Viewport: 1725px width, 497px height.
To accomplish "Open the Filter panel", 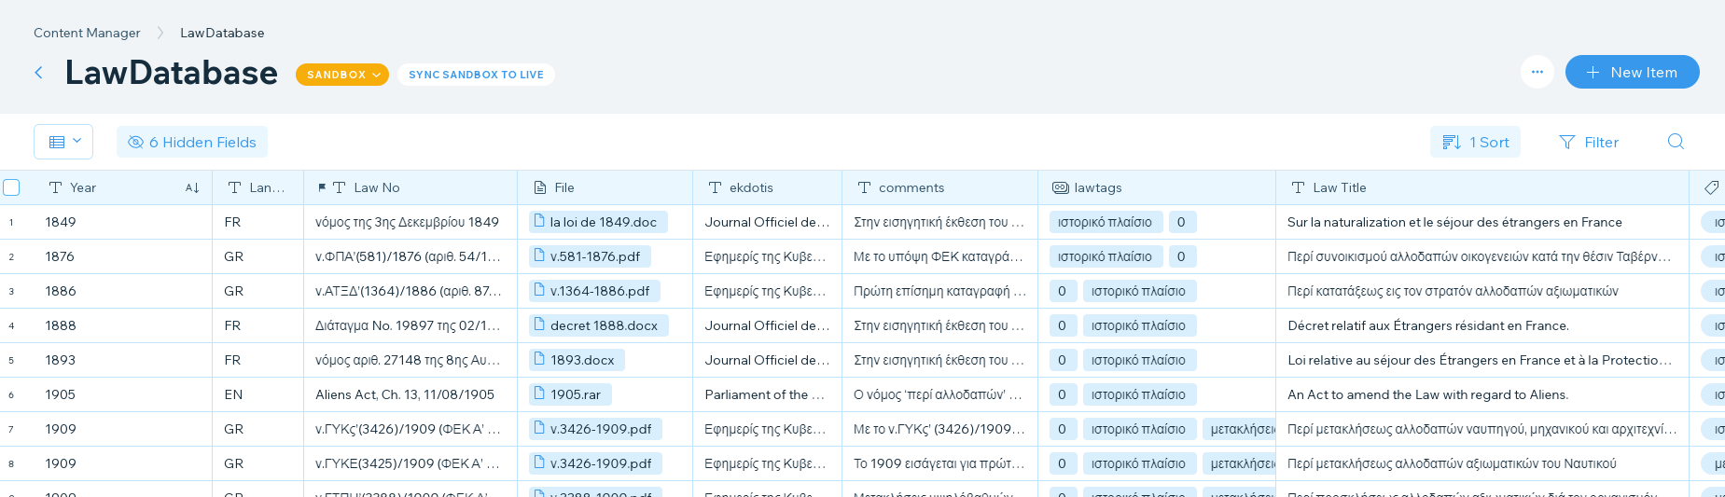I will pos(1589,142).
